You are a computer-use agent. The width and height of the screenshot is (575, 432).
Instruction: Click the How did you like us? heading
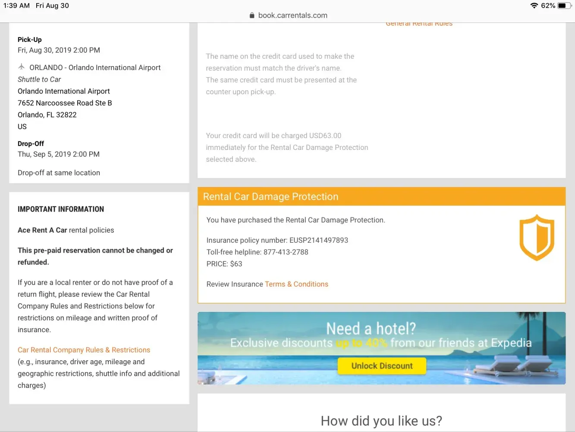coord(381,421)
